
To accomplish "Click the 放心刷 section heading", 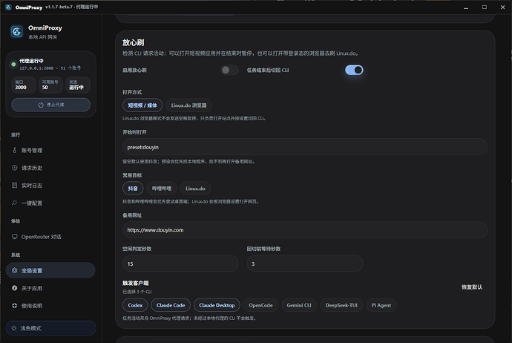I will [134, 42].
